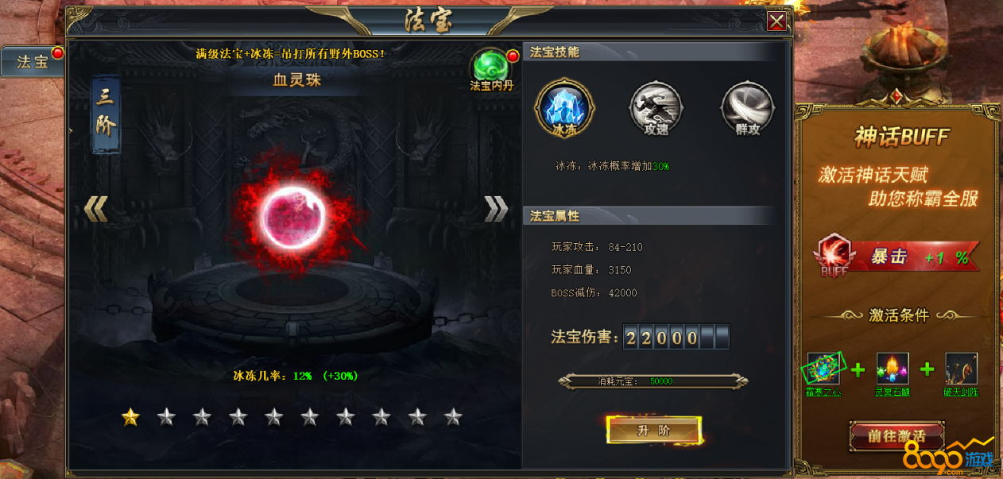1003x479 pixels.
Task: Click the 升阶 upgrade button
Action: [x=653, y=431]
